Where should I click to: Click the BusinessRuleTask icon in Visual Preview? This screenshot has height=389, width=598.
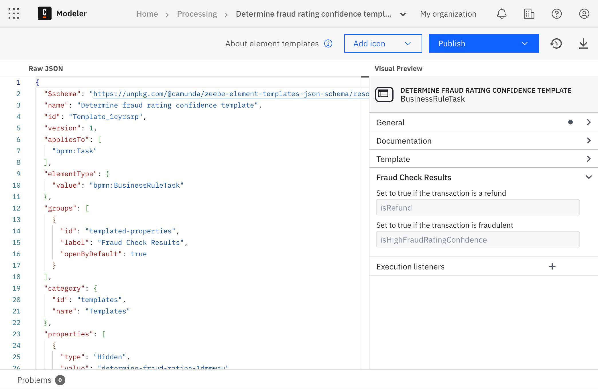pyautogui.click(x=384, y=94)
